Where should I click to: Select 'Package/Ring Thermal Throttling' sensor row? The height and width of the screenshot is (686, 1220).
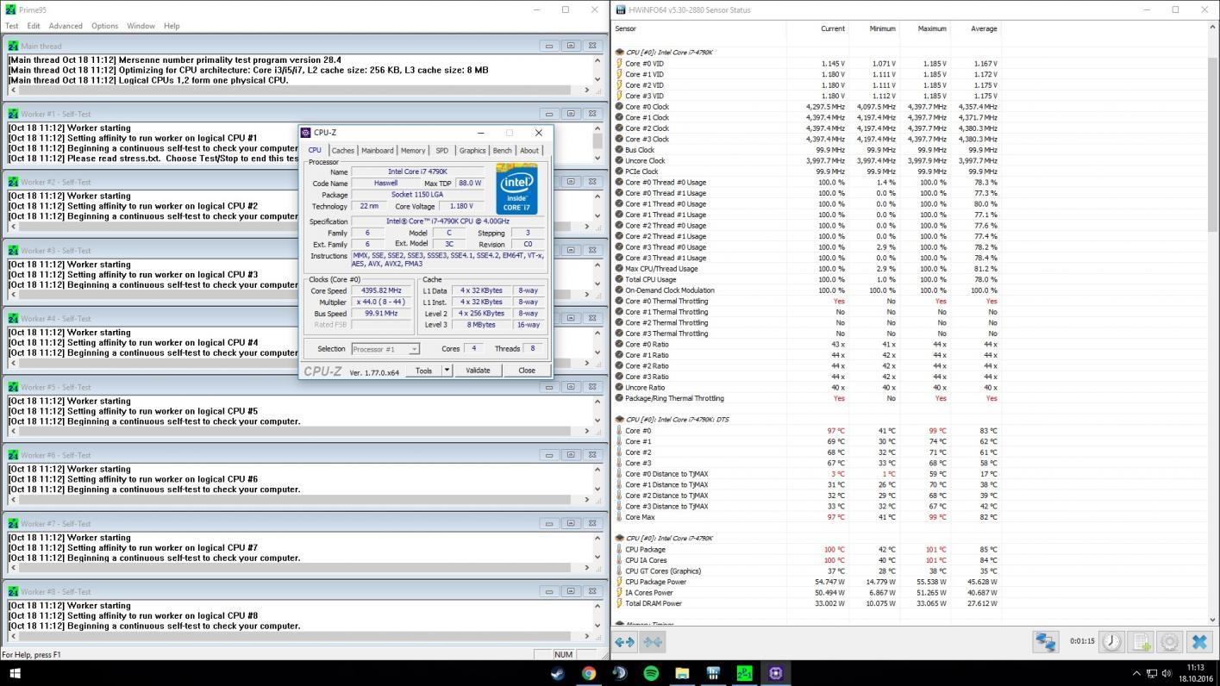(x=807, y=398)
